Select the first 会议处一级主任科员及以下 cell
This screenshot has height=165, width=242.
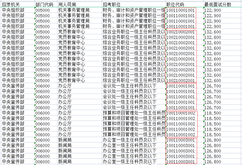(134, 86)
